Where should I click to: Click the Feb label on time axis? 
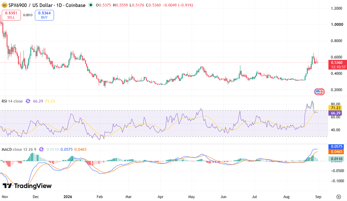(100, 197)
